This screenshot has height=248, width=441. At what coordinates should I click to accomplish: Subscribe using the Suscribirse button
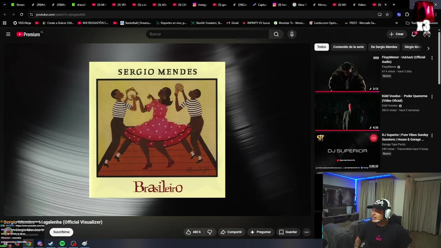point(61,232)
